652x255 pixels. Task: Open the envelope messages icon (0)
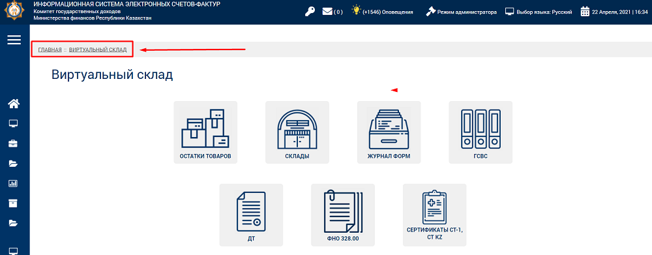pos(327,12)
